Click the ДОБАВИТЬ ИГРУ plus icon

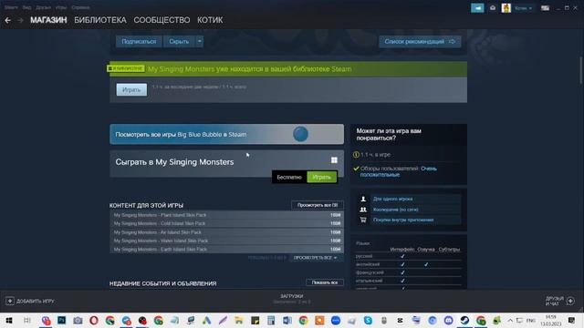point(10,301)
